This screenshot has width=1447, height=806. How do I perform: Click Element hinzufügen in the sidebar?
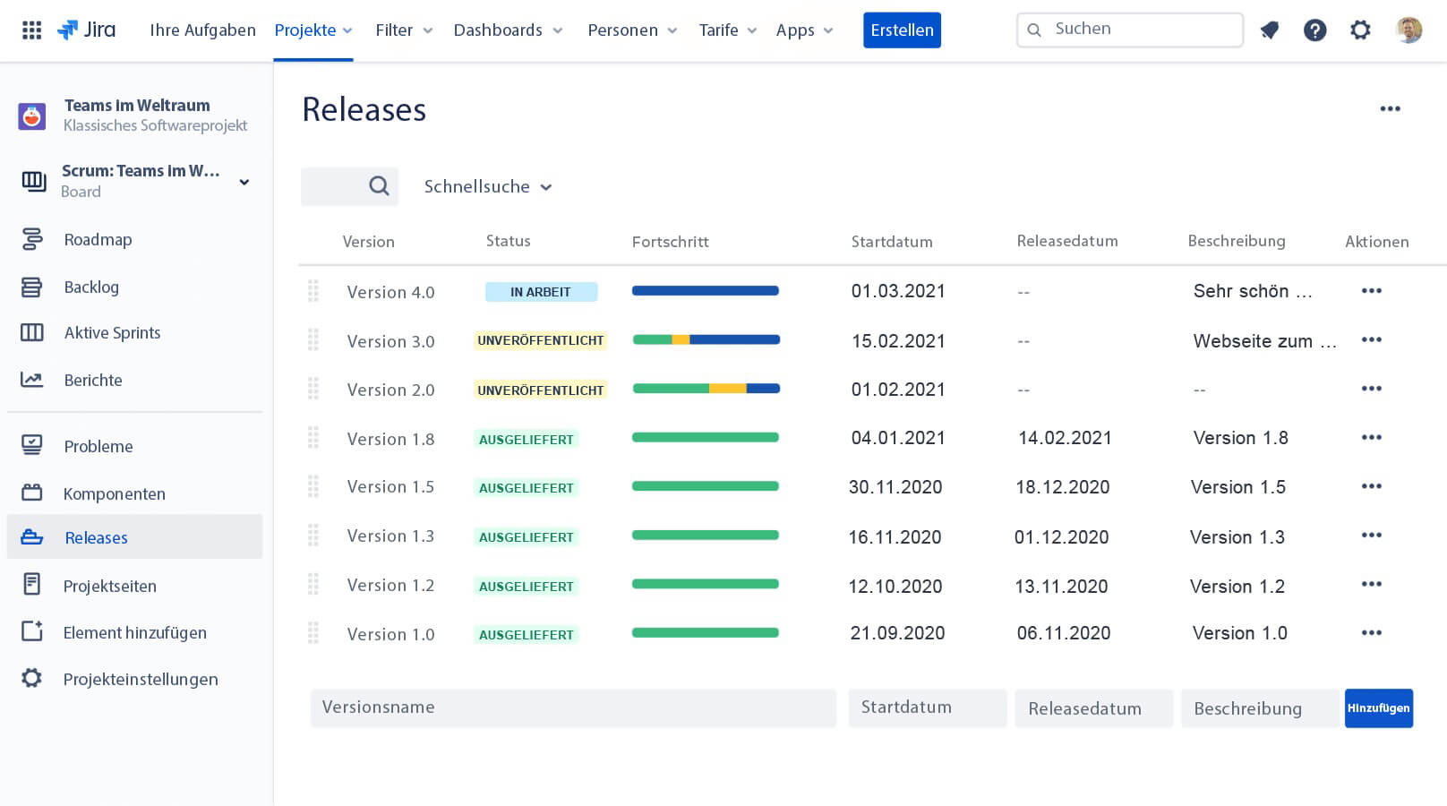pyautogui.click(x=134, y=632)
